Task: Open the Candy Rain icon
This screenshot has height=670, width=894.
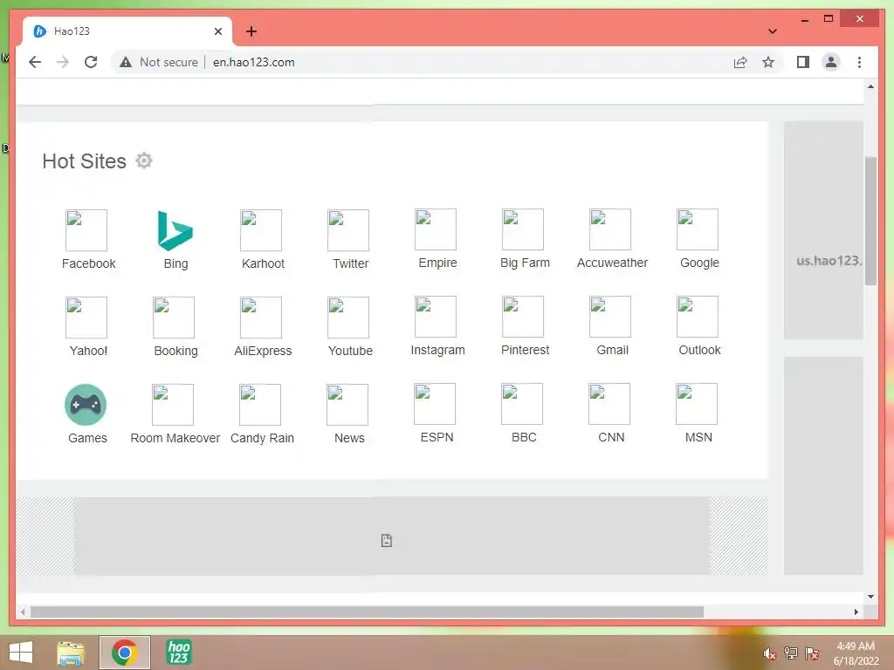Action: pos(260,405)
